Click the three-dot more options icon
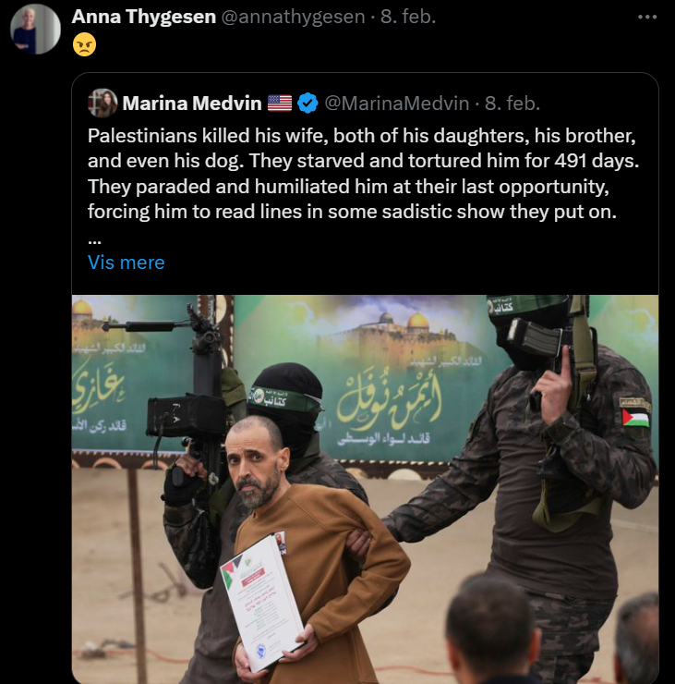Image resolution: width=675 pixels, height=684 pixels. 647,17
